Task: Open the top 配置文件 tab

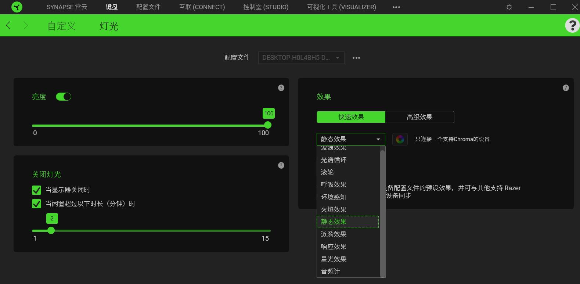Action: [148, 7]
